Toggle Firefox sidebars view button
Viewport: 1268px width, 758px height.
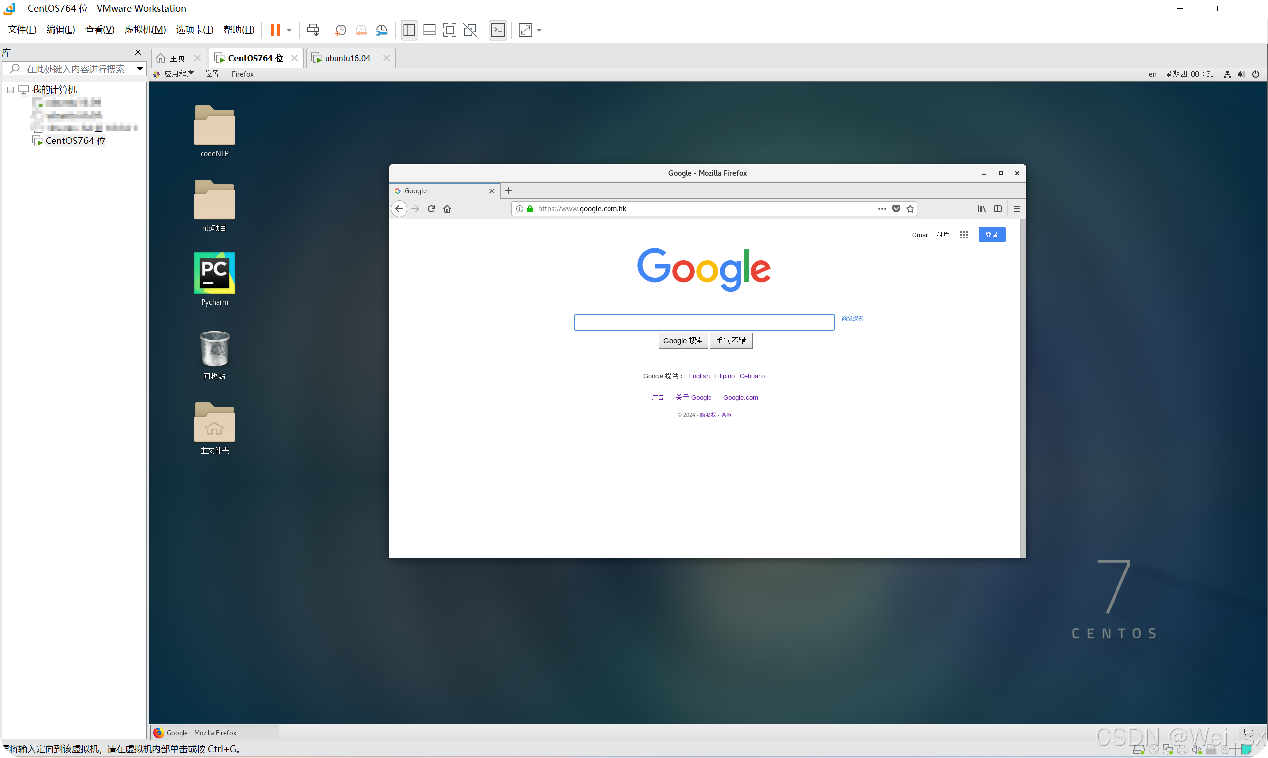[998, 209]
